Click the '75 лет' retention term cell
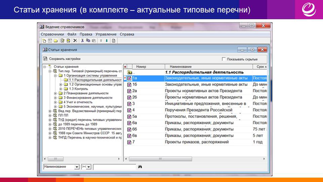The image size is (323, 182). [x=259, y=129]
